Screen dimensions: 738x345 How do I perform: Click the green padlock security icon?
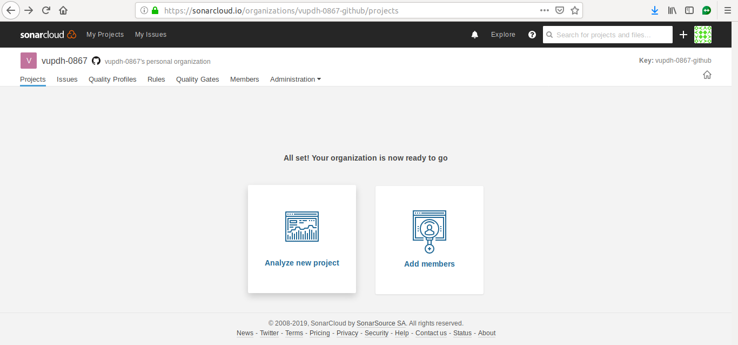tap(155, 10)
